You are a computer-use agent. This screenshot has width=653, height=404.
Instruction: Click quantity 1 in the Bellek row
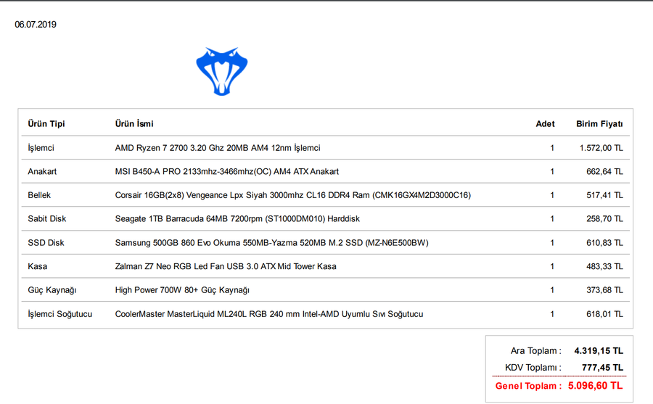552,195
